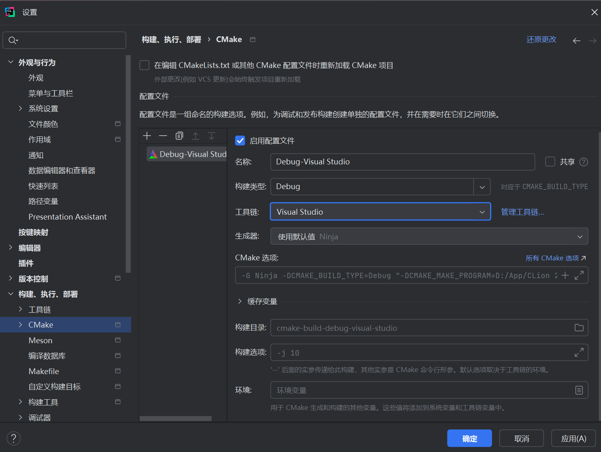Click the 名称 text field

pyautogui.click(x=403, y=162)
